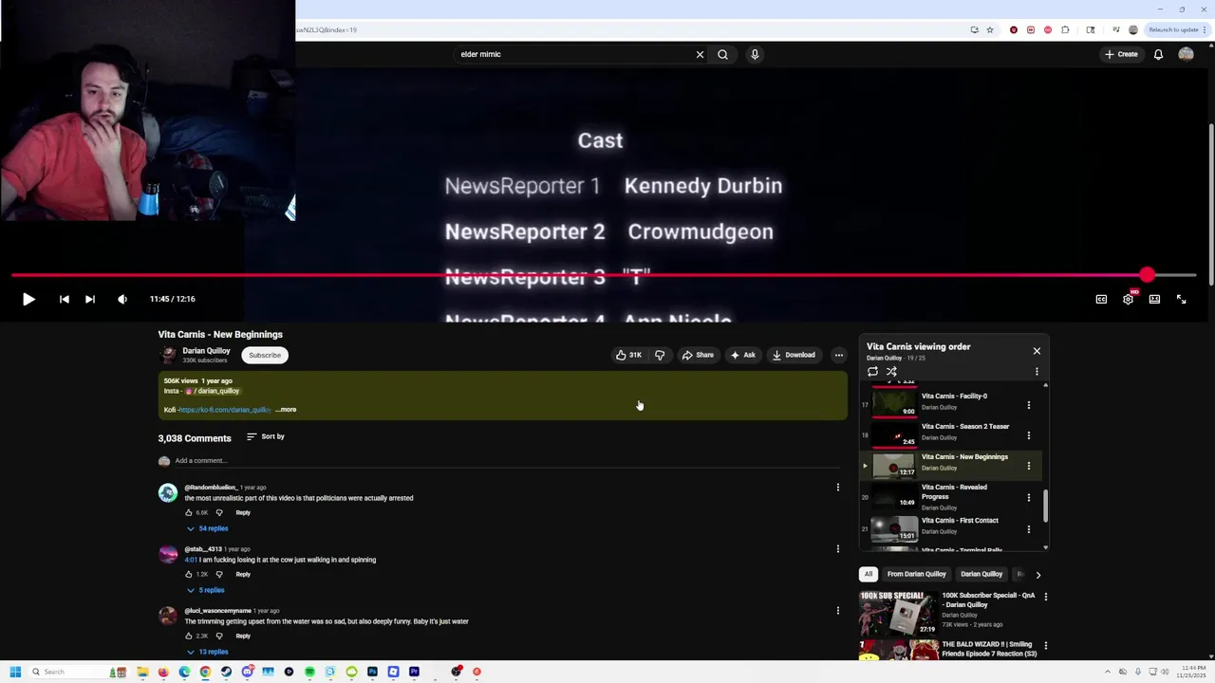Open the Sort by comments menu

[x=266, y=436]
